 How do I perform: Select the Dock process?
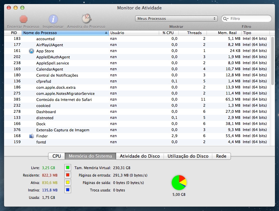click(137, 124)
